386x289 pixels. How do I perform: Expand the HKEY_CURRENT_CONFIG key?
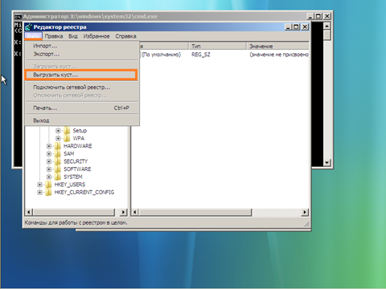pos(39,193)
